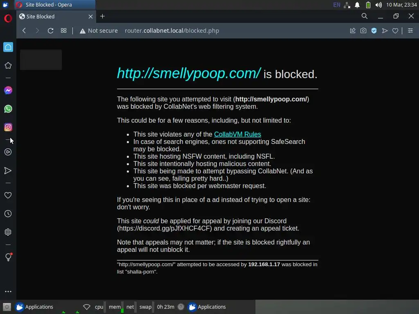Click the clock showing 10 Mar, 23:34

coord(401,5)
